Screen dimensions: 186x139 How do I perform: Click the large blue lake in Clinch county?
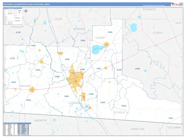(x=134, y=28)
